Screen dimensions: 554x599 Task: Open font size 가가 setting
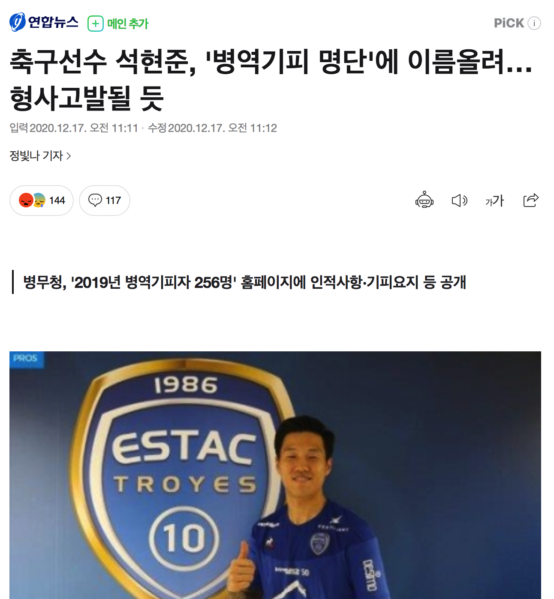pyautogui.click(x=494, y=201)
